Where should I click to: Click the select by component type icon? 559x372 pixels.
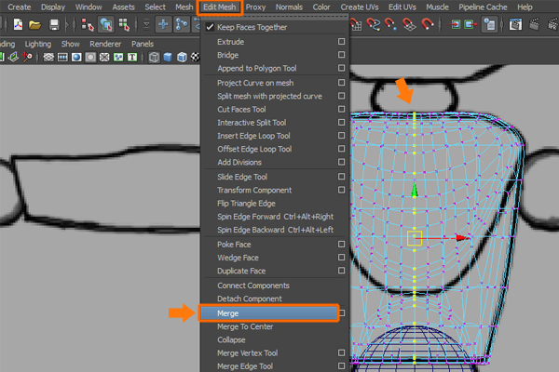[x=124, y=24]
